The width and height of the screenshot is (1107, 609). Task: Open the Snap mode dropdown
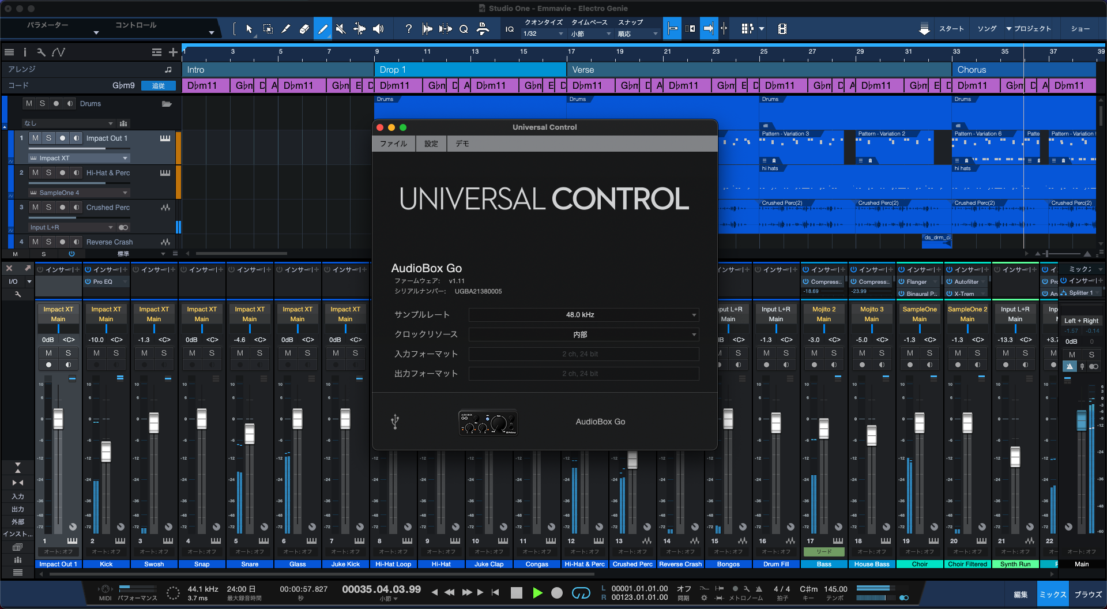point(638,34)
